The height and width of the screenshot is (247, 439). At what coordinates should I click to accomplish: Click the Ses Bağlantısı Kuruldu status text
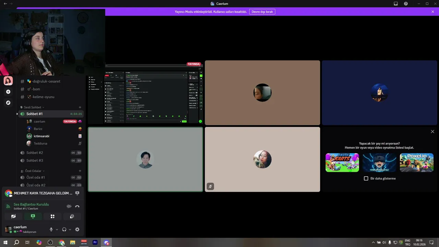click(31, 204)
